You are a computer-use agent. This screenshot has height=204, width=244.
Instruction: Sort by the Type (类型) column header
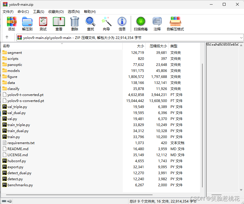[184, 46]
